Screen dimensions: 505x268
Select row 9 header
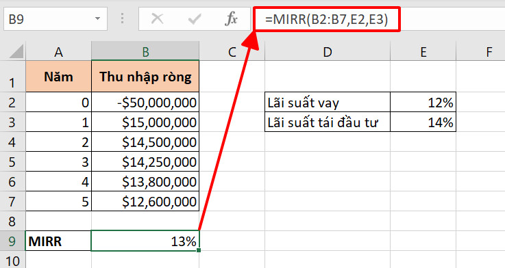(12, 241)
